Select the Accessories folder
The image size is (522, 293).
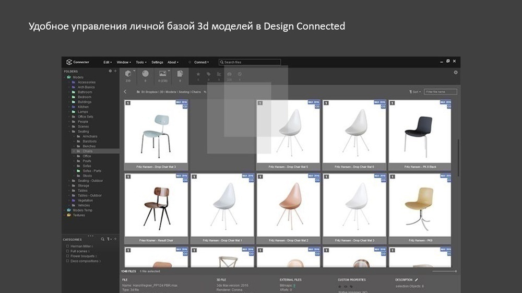pos(87,82)
